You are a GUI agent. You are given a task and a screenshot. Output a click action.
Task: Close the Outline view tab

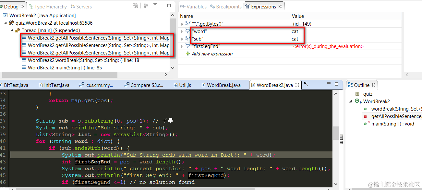[x=374, y=85]
